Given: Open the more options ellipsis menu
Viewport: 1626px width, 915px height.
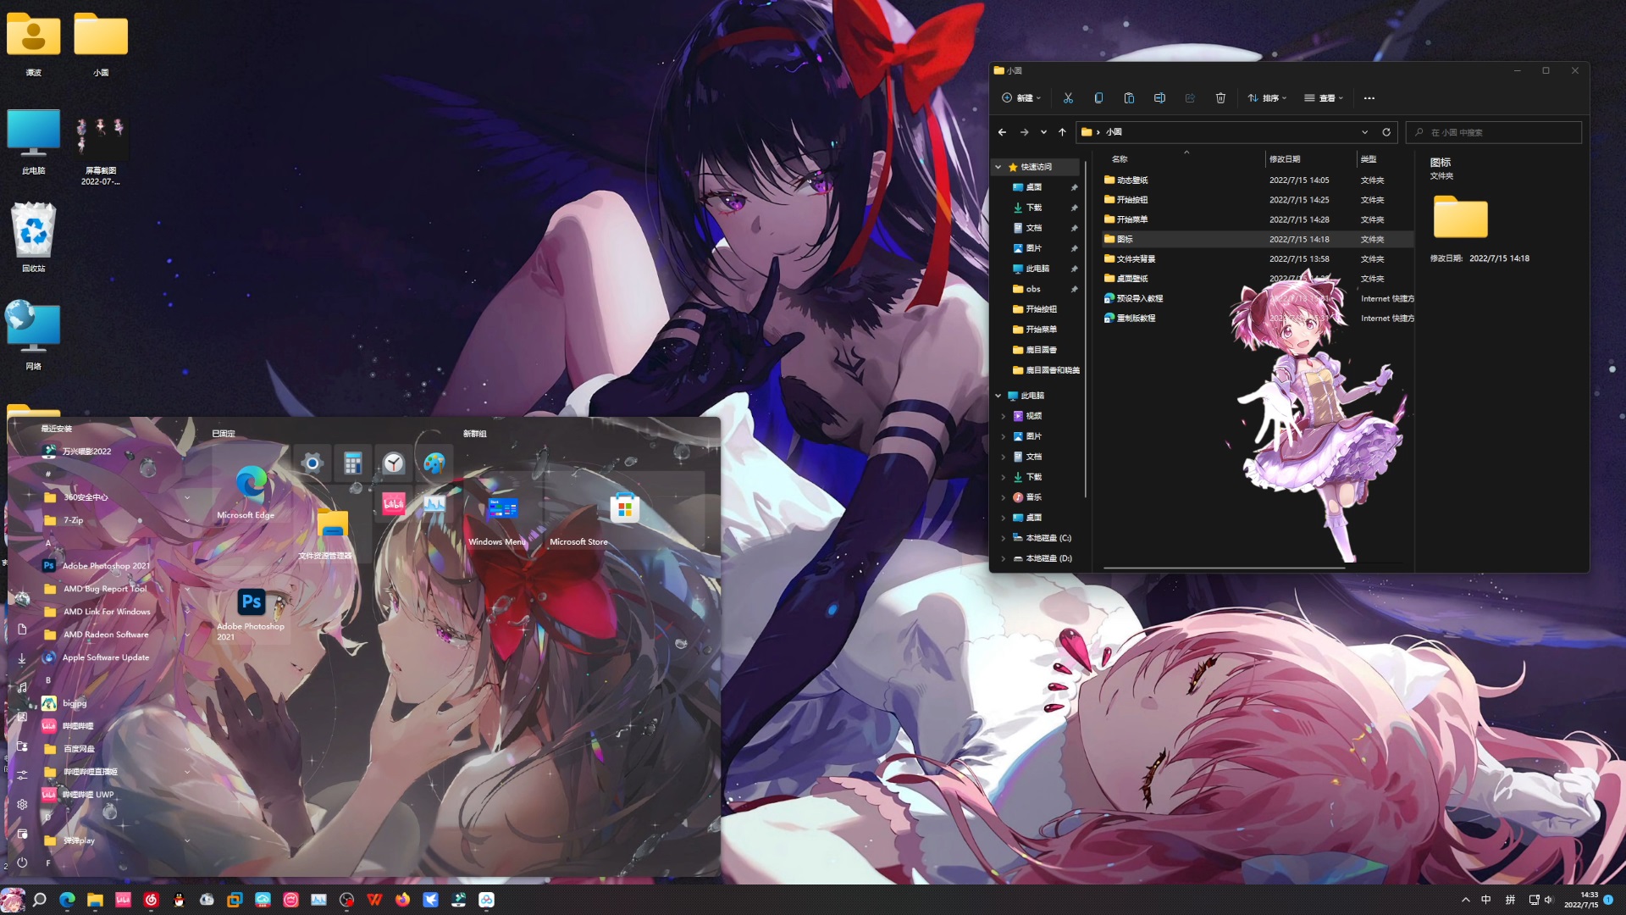Looking at the screenshot, I should pyautogui.click(x=1369, y=98).
